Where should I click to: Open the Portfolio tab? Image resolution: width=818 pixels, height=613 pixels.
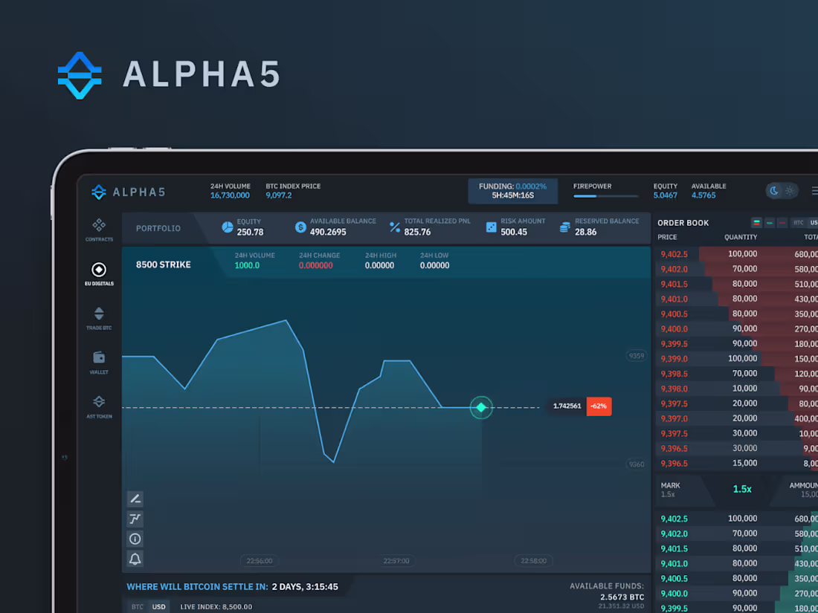pyautogui.click(x=158, y=228)
